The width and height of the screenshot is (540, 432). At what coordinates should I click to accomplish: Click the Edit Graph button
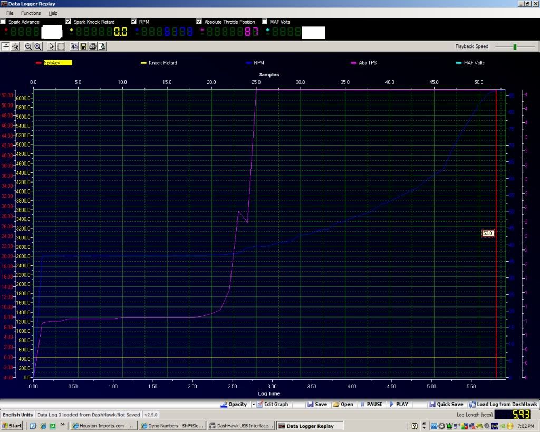[273, 404]
